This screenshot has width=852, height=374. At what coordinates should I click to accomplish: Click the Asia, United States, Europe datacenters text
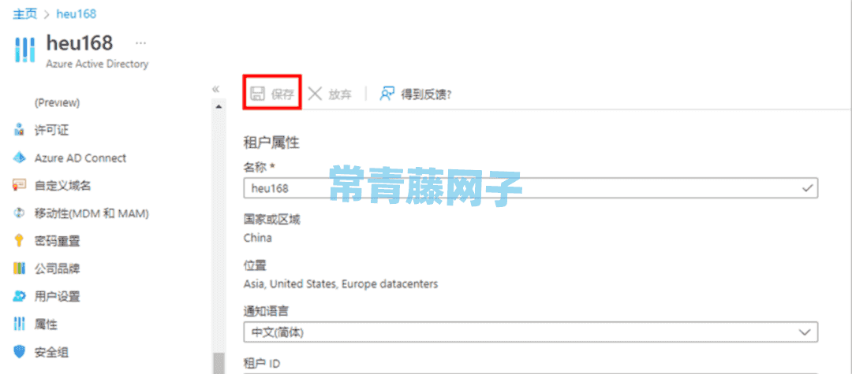tap(341, 284)
